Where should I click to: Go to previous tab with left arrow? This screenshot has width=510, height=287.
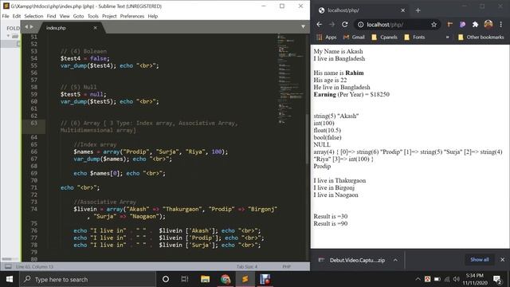click(x=26, y=27)
